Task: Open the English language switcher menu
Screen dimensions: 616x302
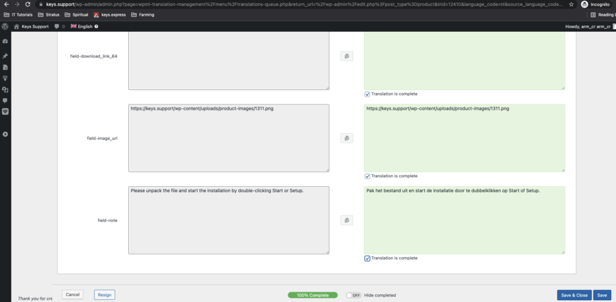Action: [84, 26]
